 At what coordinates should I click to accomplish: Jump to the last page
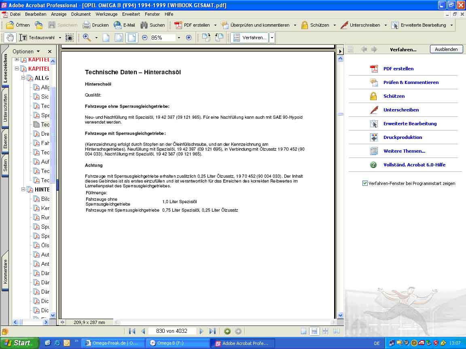212,331
